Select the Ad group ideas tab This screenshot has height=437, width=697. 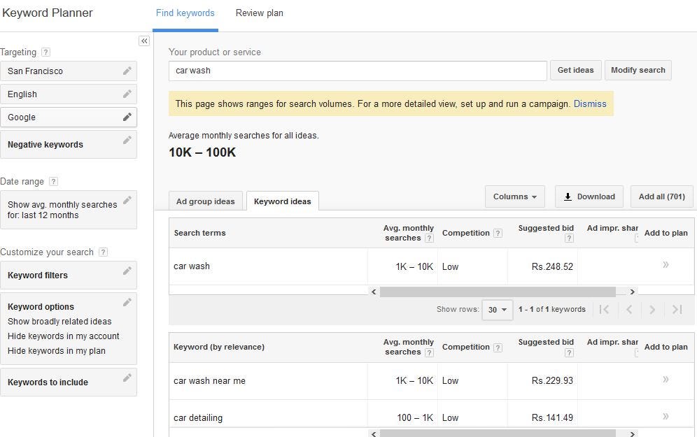[x=205, y=201]
